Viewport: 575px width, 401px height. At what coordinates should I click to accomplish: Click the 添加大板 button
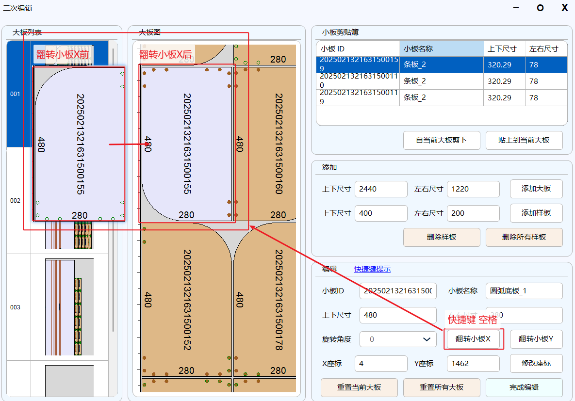536,189
